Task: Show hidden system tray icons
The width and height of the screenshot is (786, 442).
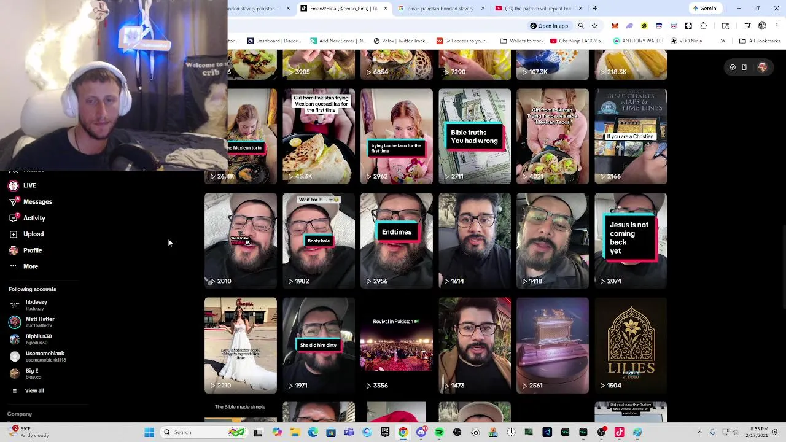Action: point(699,432)
